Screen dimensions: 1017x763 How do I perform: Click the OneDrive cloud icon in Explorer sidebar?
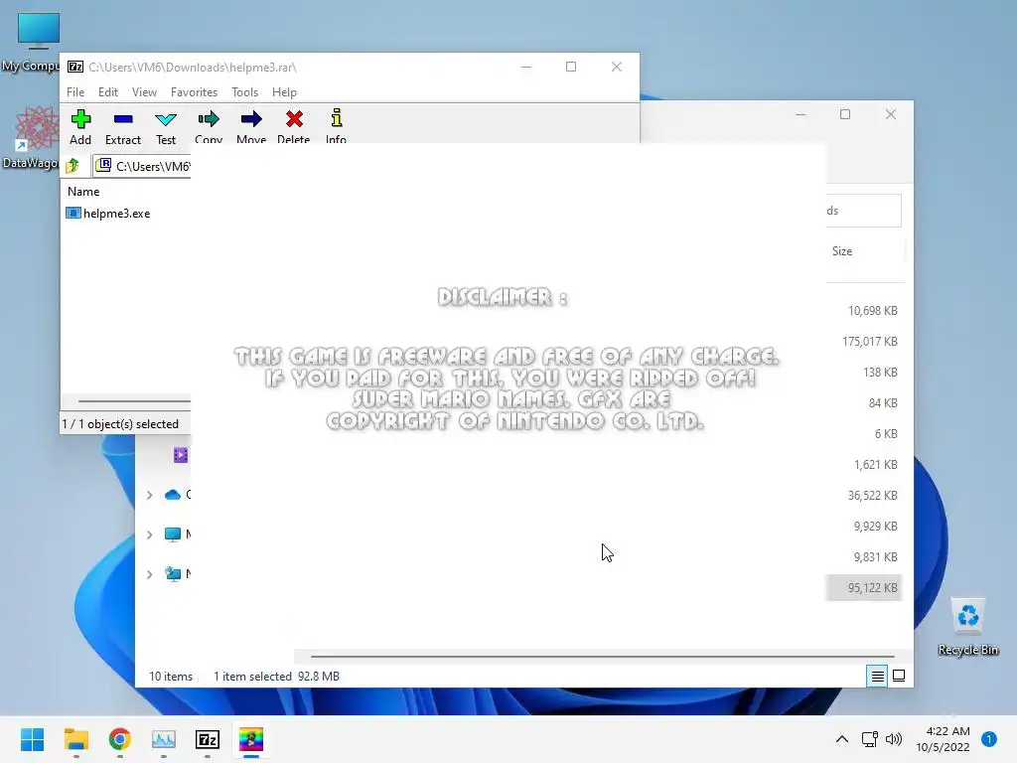coord(173,495)
